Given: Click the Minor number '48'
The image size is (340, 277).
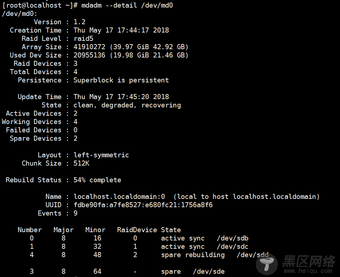Looking at the screenshot, I should 97,255.
